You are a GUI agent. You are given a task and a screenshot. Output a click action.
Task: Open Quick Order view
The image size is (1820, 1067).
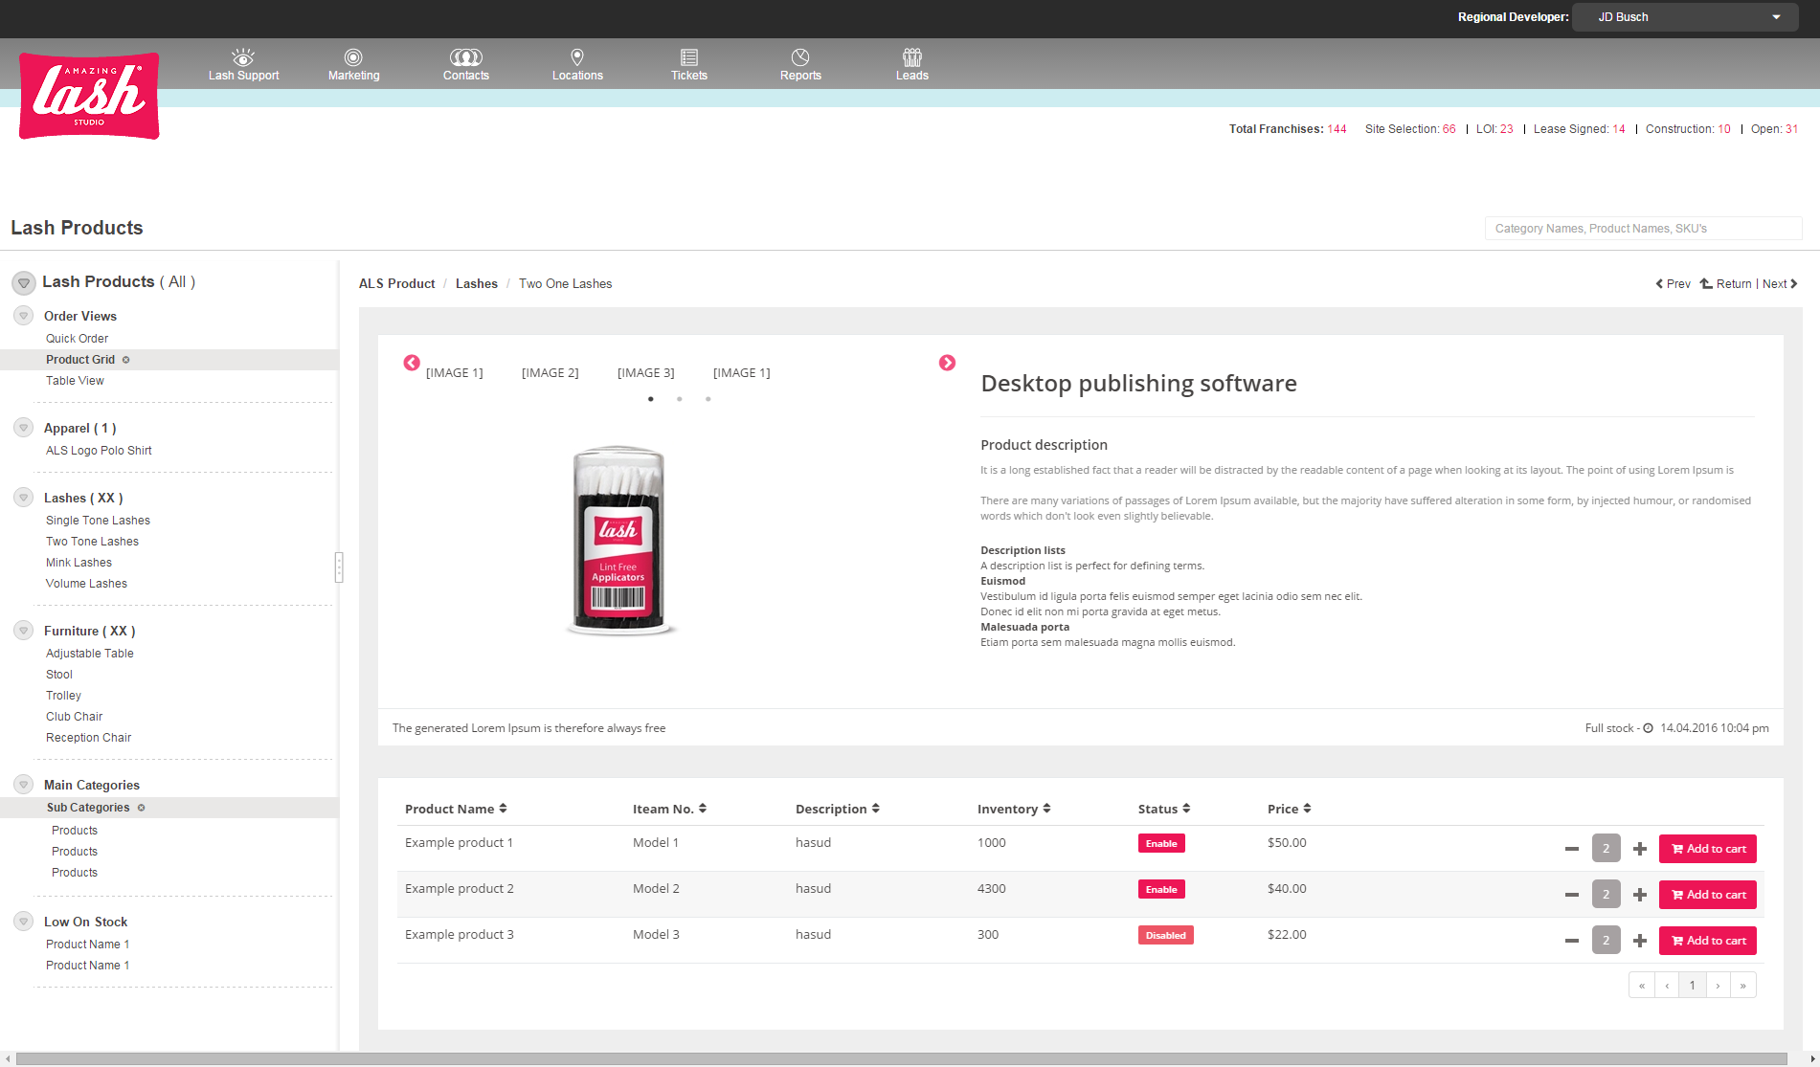point(77,339)
